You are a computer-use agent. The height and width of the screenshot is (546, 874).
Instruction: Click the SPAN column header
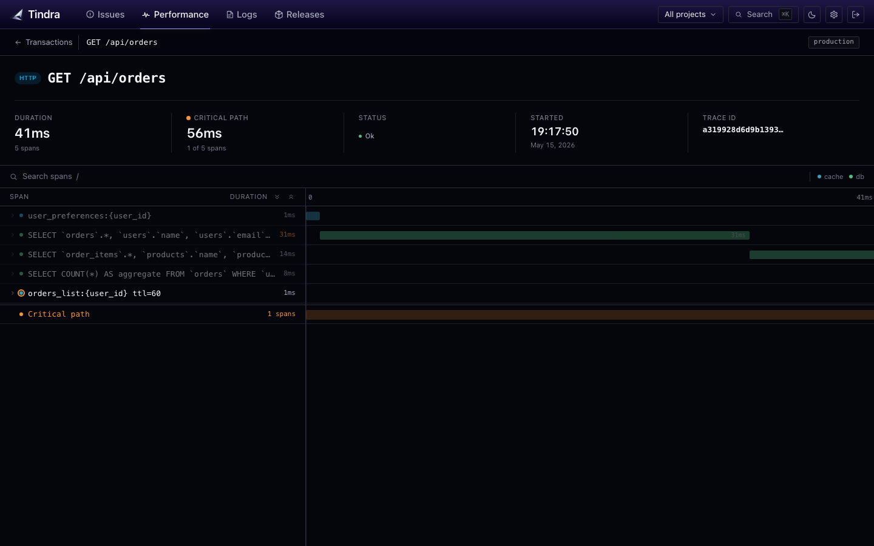pyautogui.click(x=19, y=197)
